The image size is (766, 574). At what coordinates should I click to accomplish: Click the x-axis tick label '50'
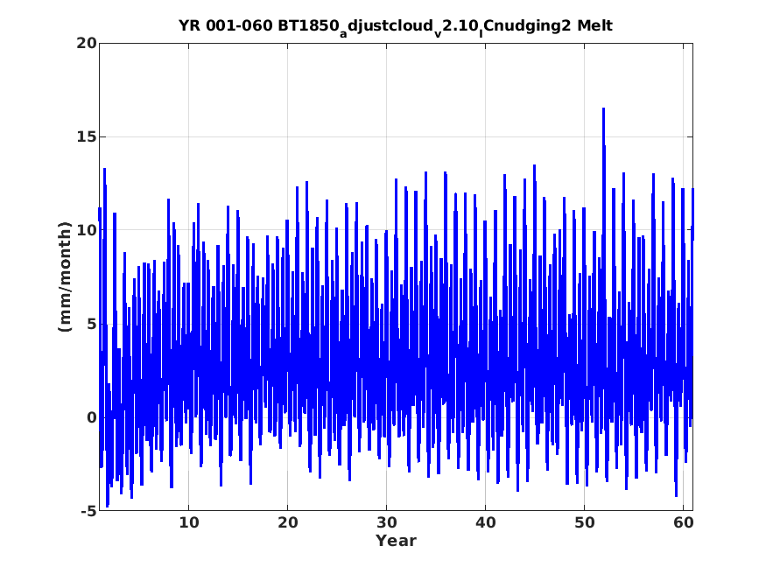pos(584,522)
